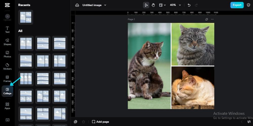The image size is (253, 126).
Task: Expand the Untitled image name dropdown
Action: coord(105,5)
